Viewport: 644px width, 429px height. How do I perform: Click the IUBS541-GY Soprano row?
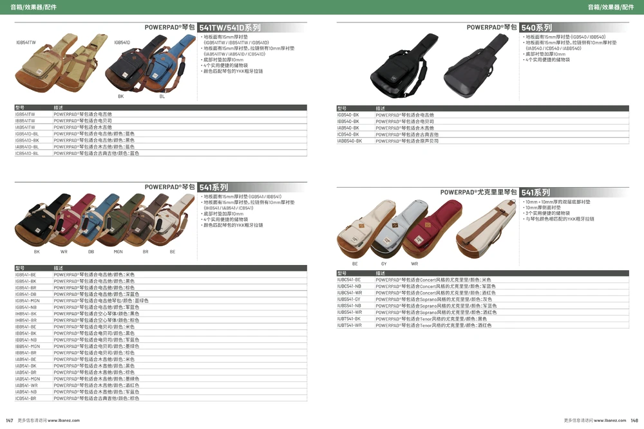click(483, 299)
